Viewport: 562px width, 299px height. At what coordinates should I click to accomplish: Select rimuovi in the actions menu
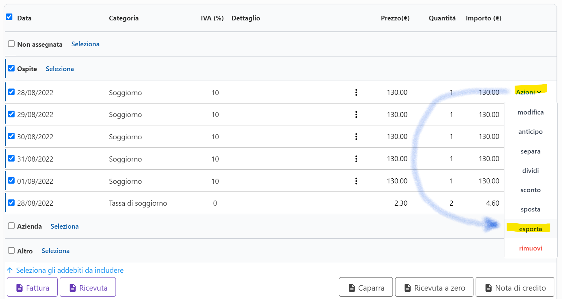click(x=530, y=248)
